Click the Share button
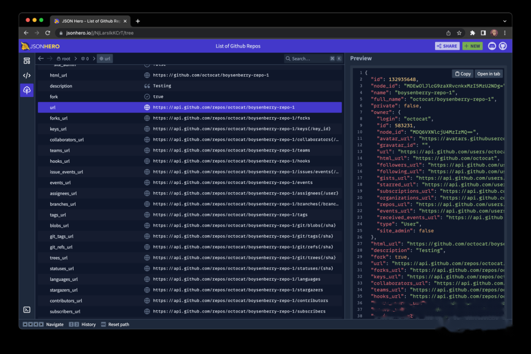Viewport: 531px width, 354px height. pos(447,46)
